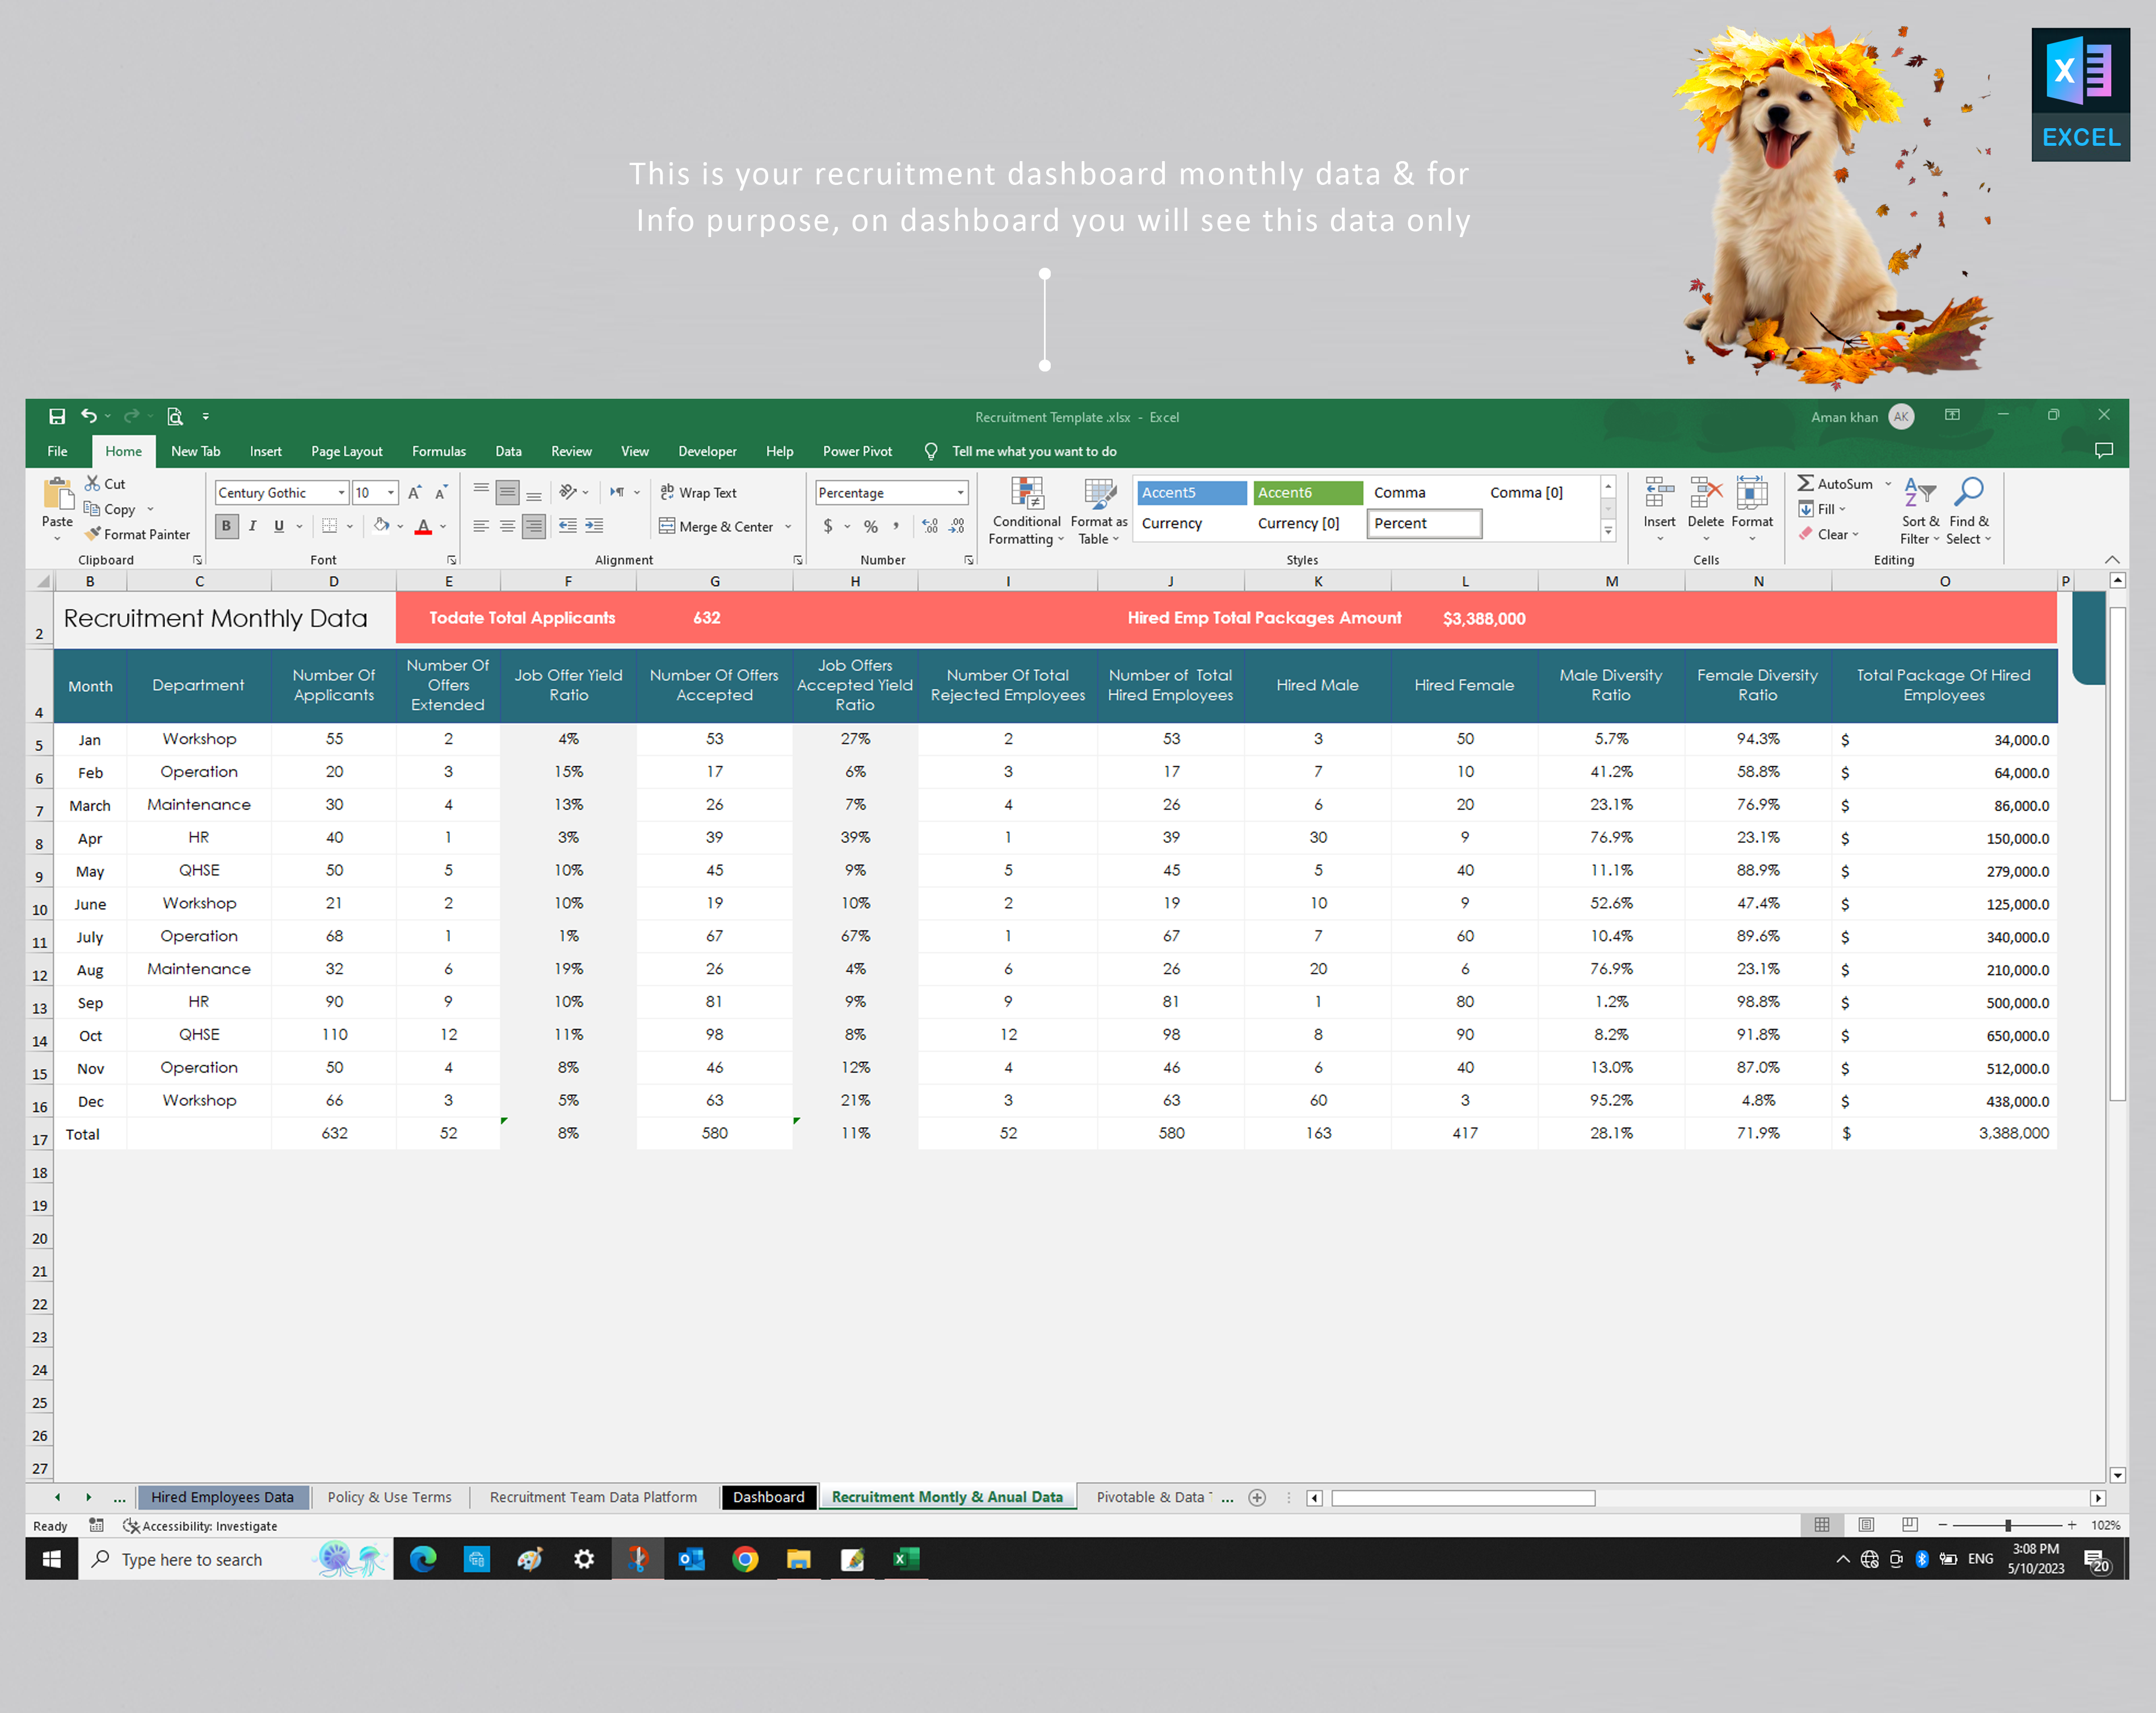Click Decrease Decimal icon
Viewport: 2156px width, 1713px height.
click(x=957, y=526)
